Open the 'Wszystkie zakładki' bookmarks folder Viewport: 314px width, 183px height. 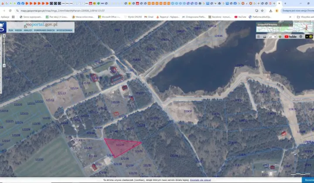tap(305, 17)
